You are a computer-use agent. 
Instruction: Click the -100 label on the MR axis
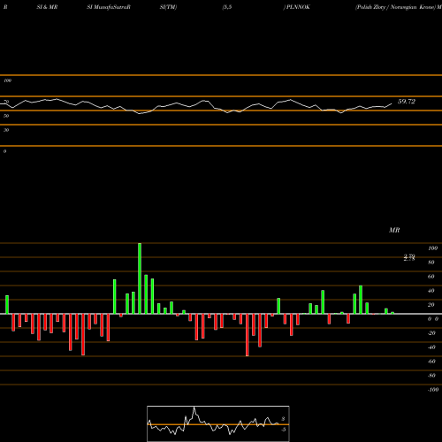[433, 390]
